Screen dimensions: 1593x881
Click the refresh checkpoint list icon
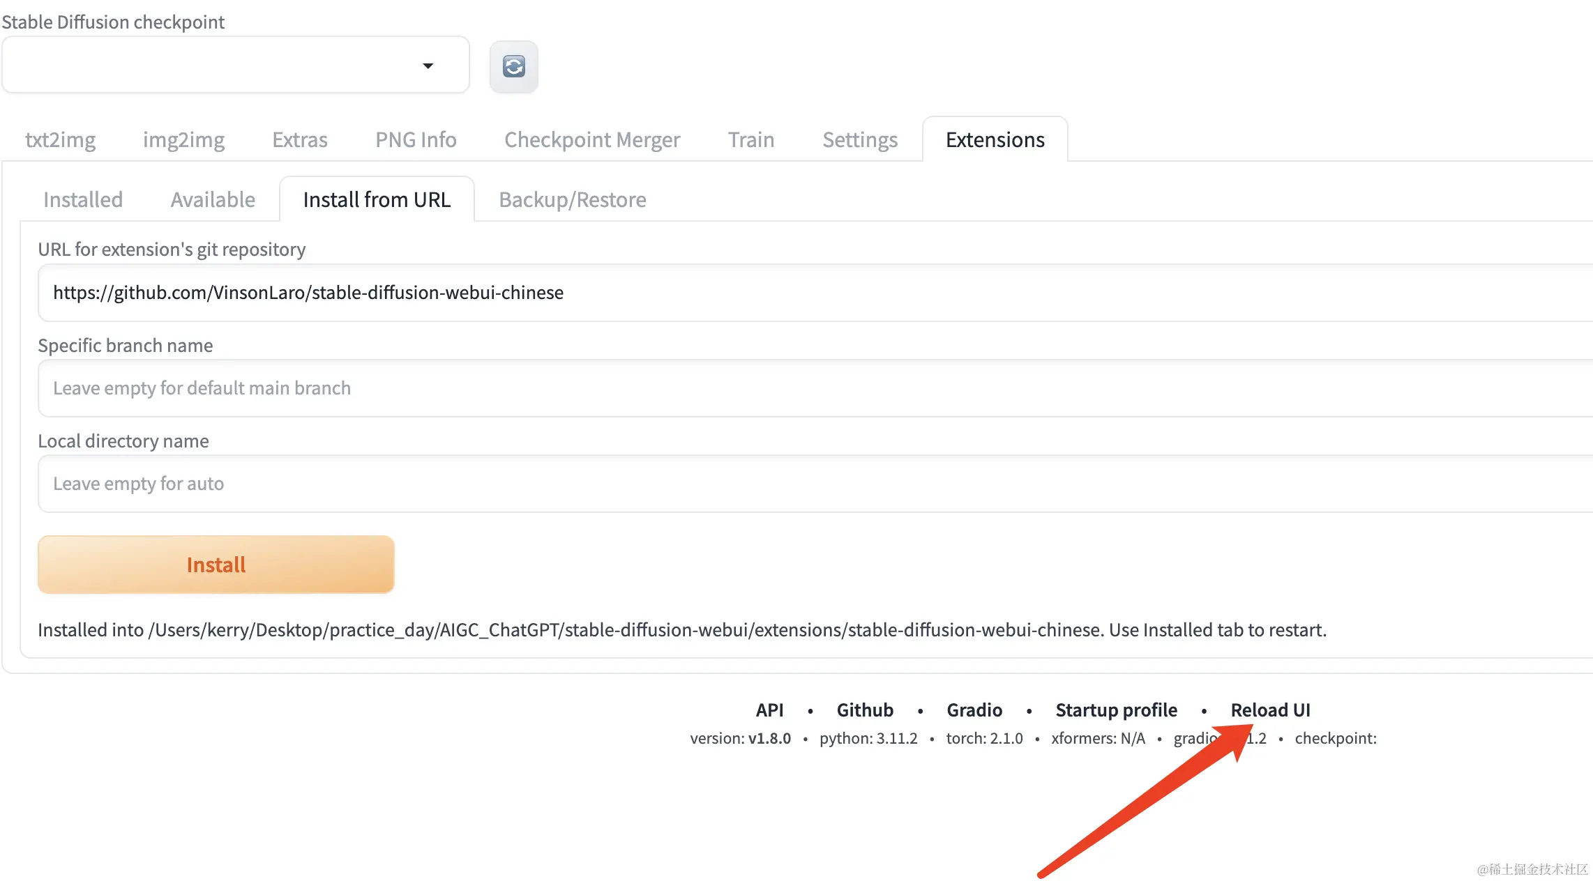coord(513,66)
